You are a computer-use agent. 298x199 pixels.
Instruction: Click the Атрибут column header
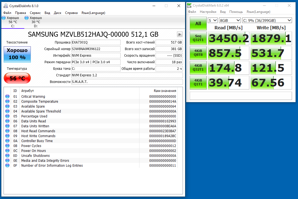[28, 91]
